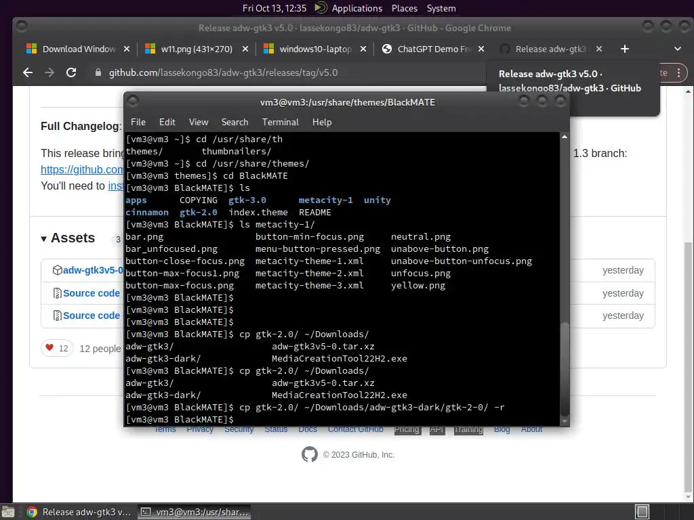694x520 pixels.
Task: Close the w11.png tab
Action: coord(245,49)
